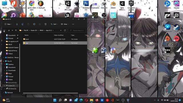Open the Sort options dropdown
The width and height of the screenshot is (183, 103).
(x=54, y=24)
